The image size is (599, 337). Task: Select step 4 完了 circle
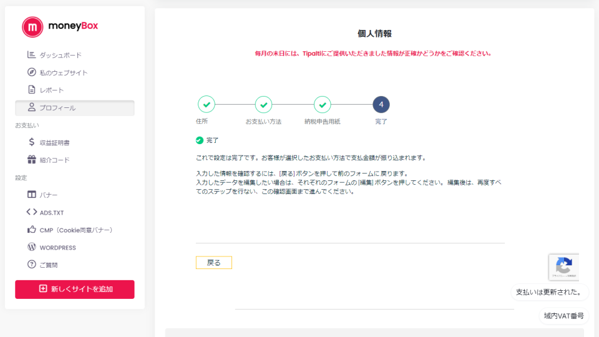381,104
